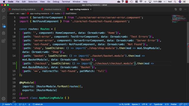
Task: Change encoding via UTF-8
Action: 144,104
